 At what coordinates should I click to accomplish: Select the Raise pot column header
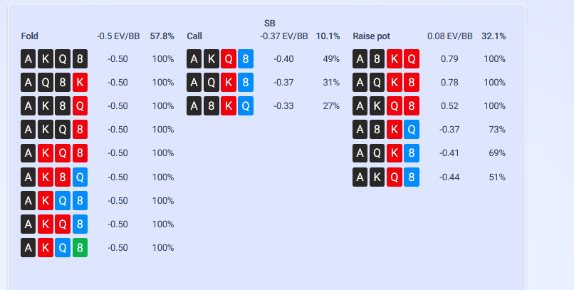(x=371, y=36)
